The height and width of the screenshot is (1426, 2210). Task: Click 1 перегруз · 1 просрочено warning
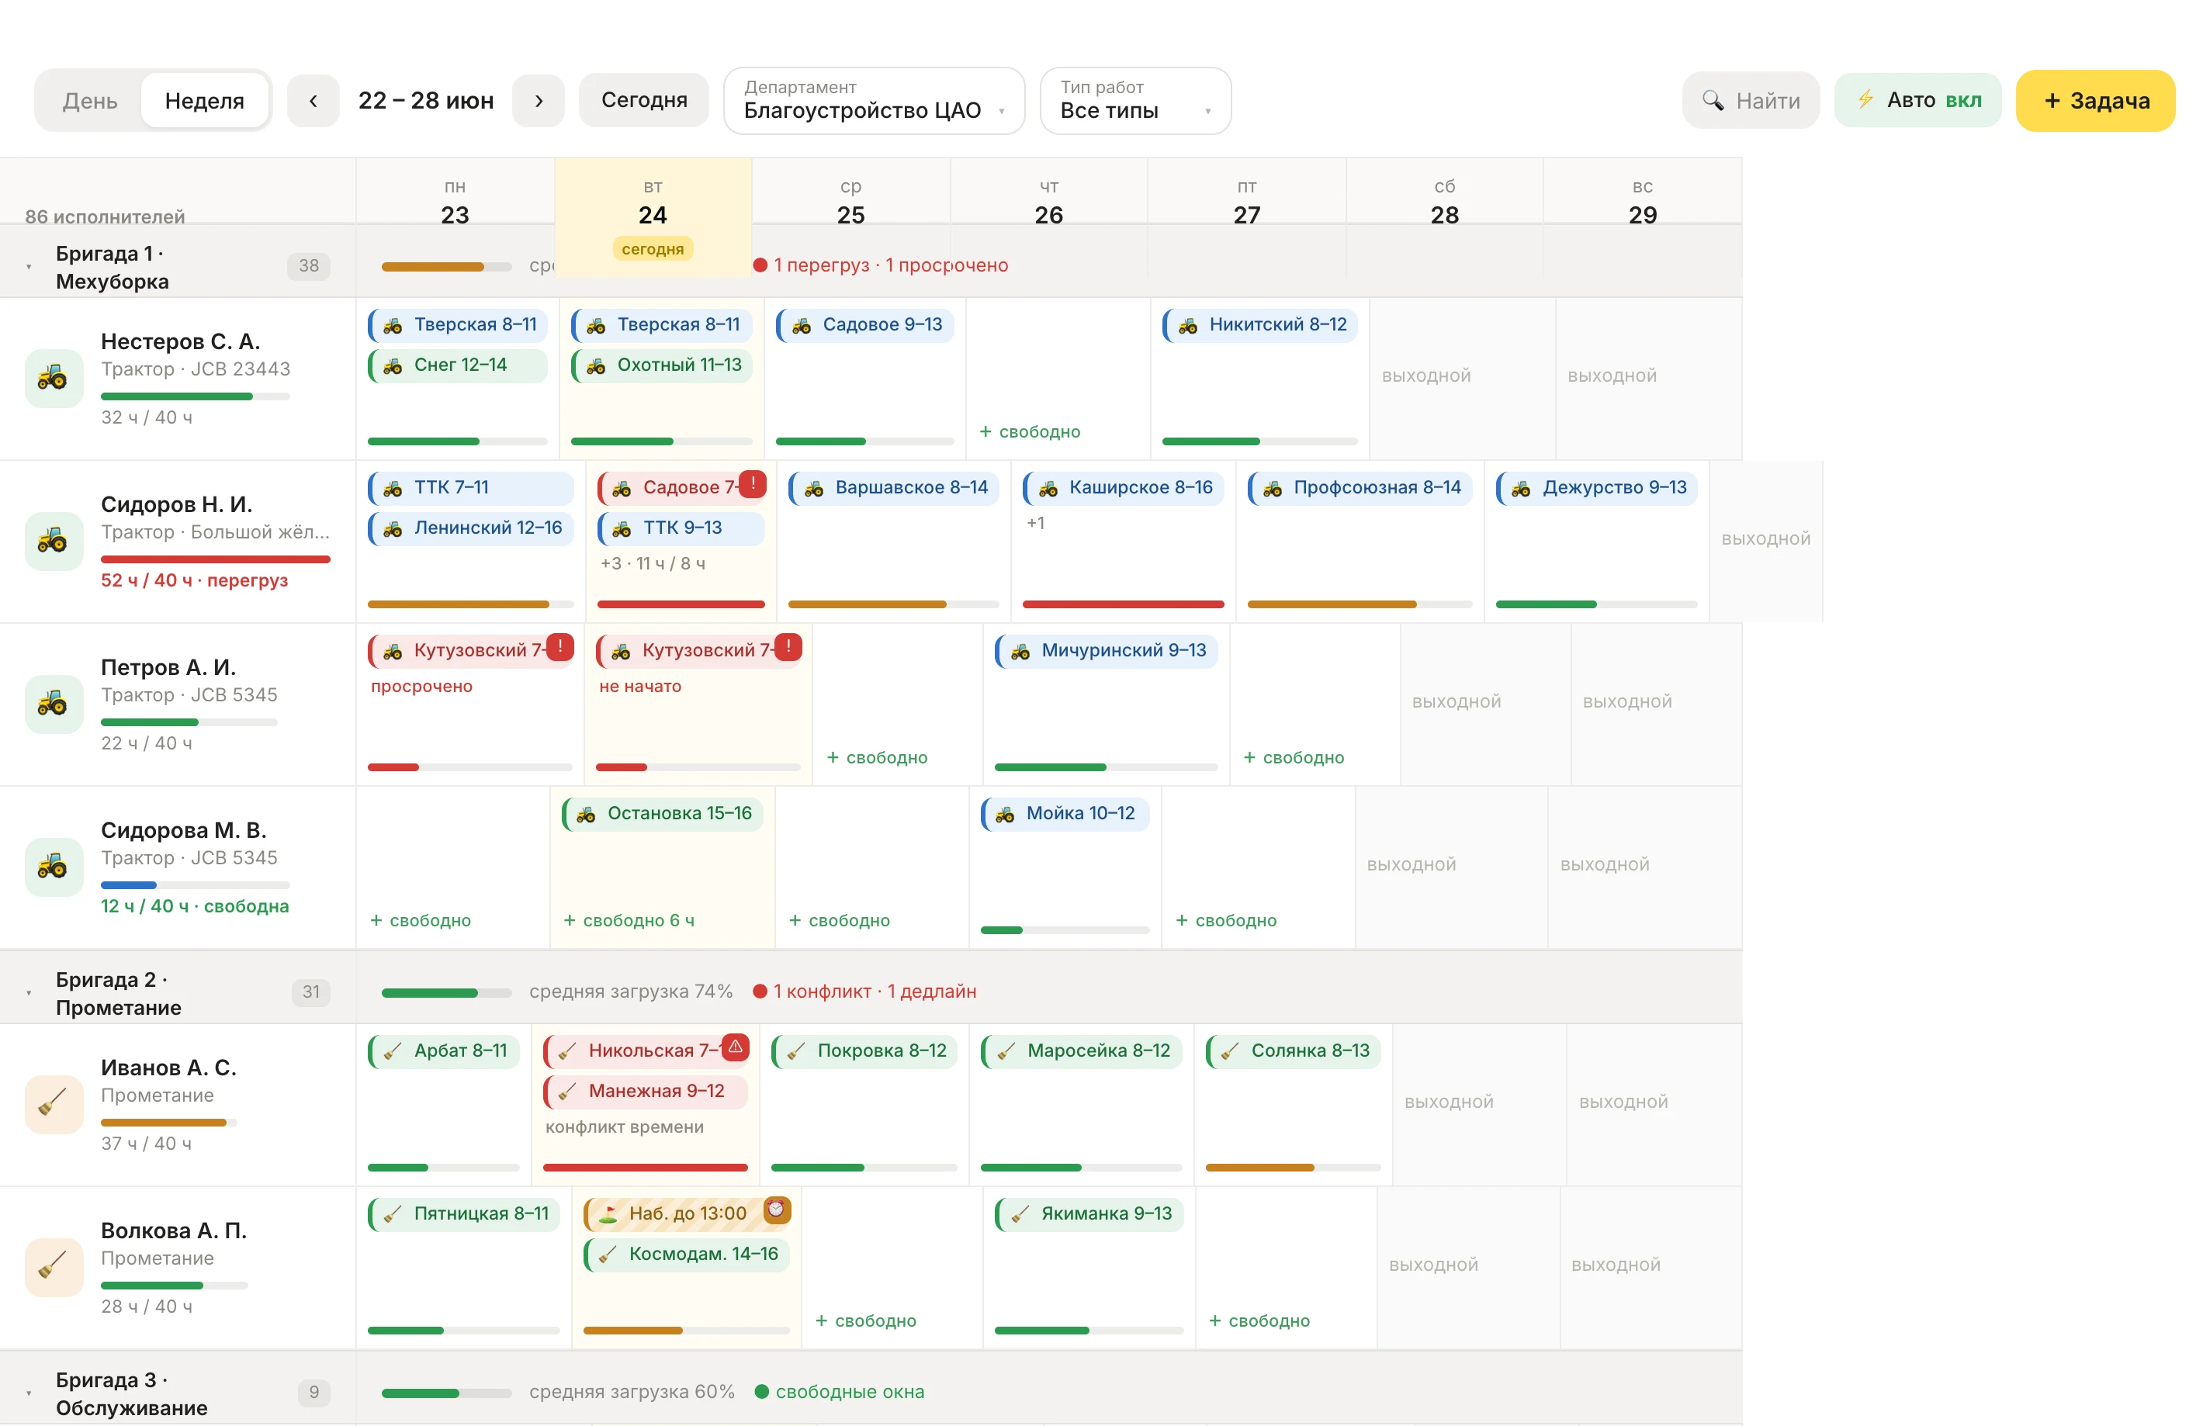[x=882, y=265]
